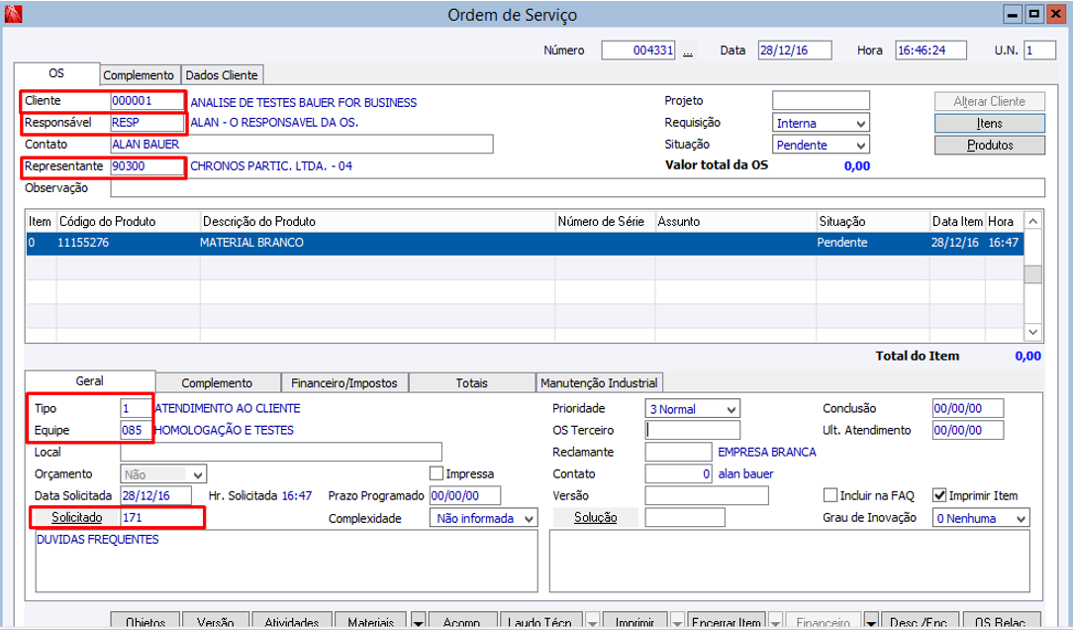Viewport: 1073px width, 630px height.
Task: Click the Produtos button
Action: [x=990, y=145]
